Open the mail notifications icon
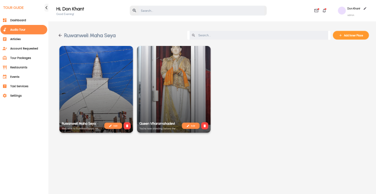Viewport: 376px width, 194px height. click(316, 11)
